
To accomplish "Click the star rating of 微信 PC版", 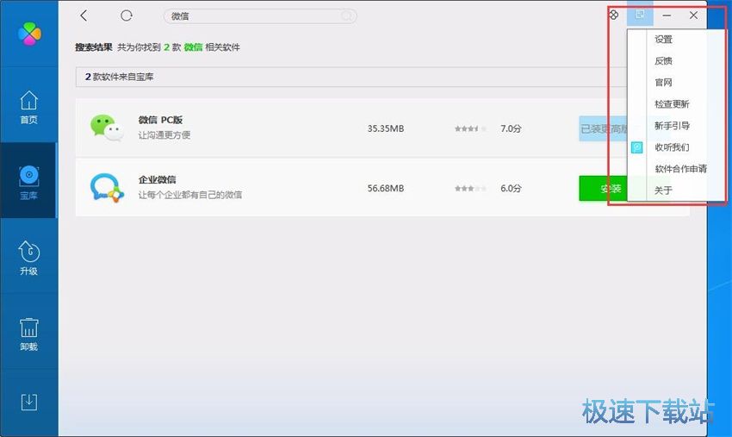I will 470,128.
